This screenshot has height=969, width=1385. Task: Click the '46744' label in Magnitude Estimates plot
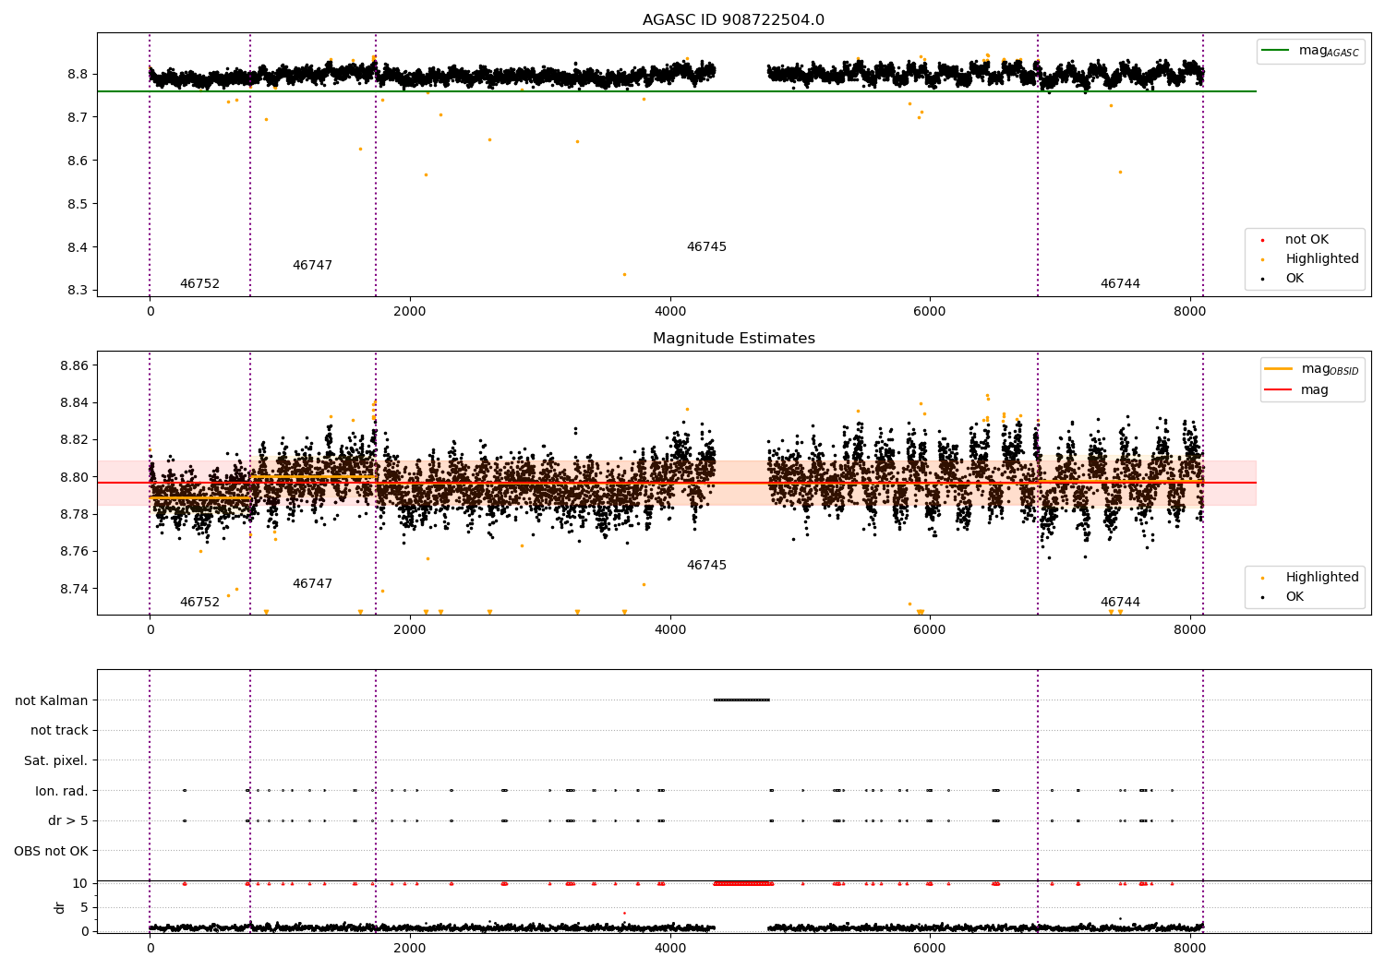click(x=1120, y=602)
